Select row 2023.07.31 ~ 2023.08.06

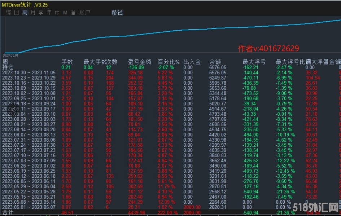coord(29,140)
